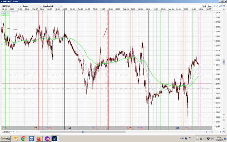The image size is (227, 142).
Task: Click the Feb 28 date label on time axis
Action: (81, 9)
